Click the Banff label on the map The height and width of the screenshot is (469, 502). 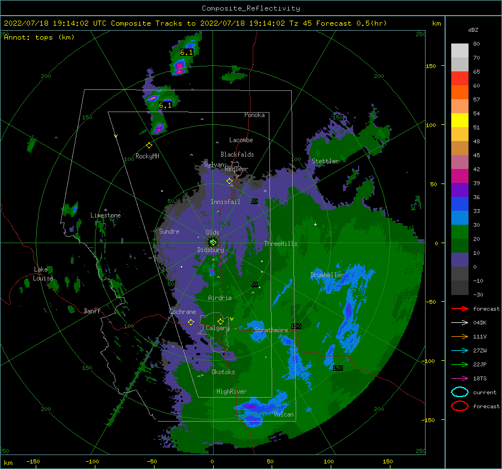coord(92,311)
